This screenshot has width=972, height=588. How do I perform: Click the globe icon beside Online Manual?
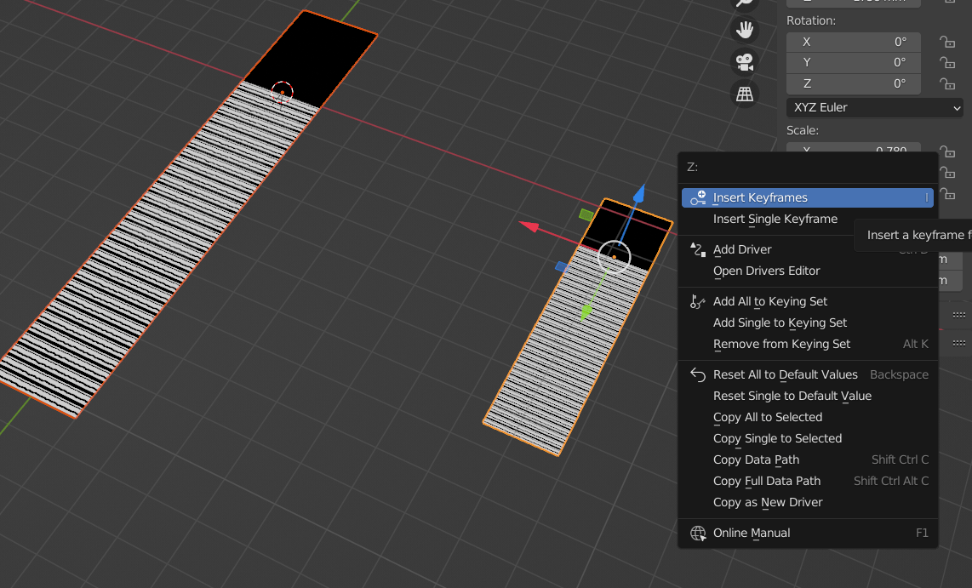(698, 534)
